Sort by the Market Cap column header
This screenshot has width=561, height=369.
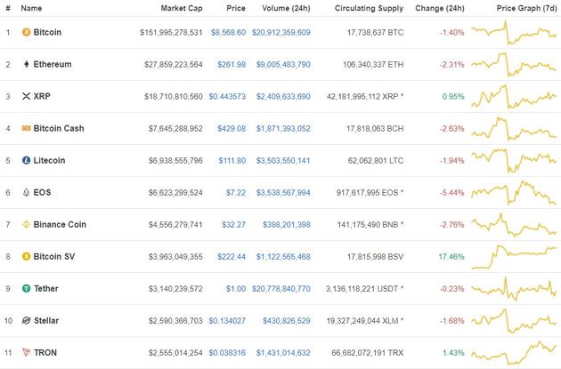coord(182,8)
